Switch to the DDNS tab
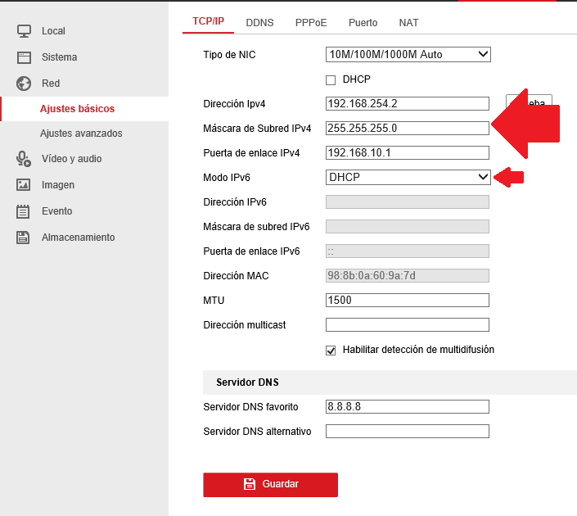 259,23
